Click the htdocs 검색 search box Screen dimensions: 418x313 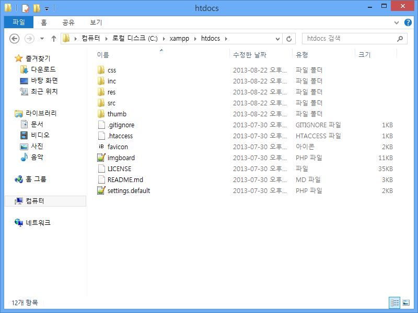pos(350,39)
